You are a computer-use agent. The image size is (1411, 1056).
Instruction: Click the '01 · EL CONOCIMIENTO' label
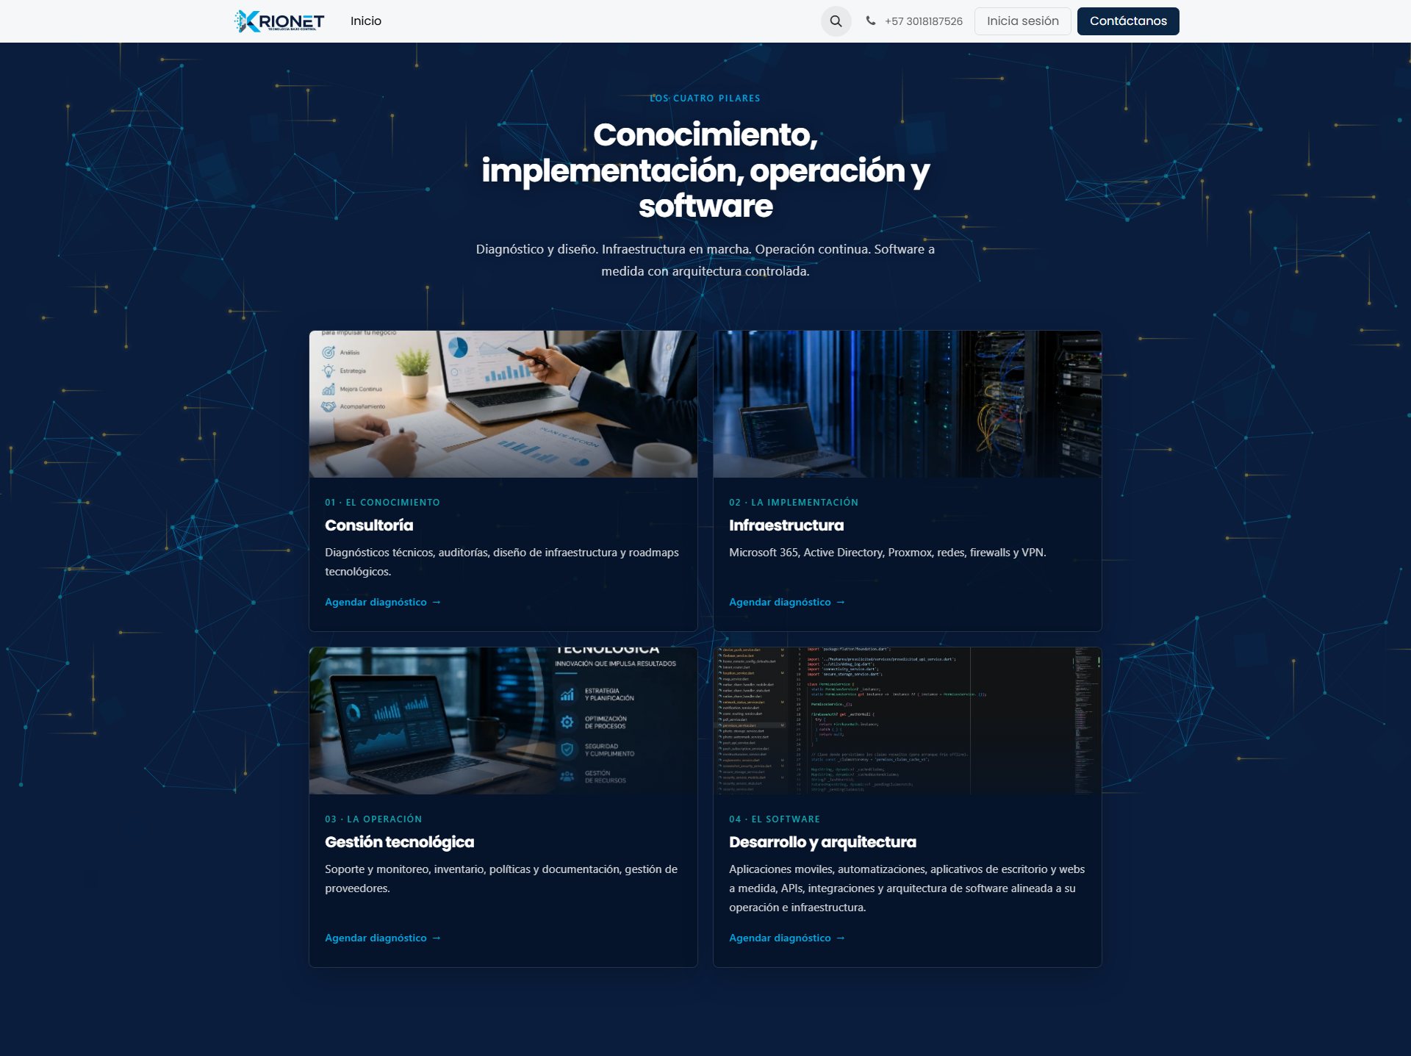click(x=382, y=503)
